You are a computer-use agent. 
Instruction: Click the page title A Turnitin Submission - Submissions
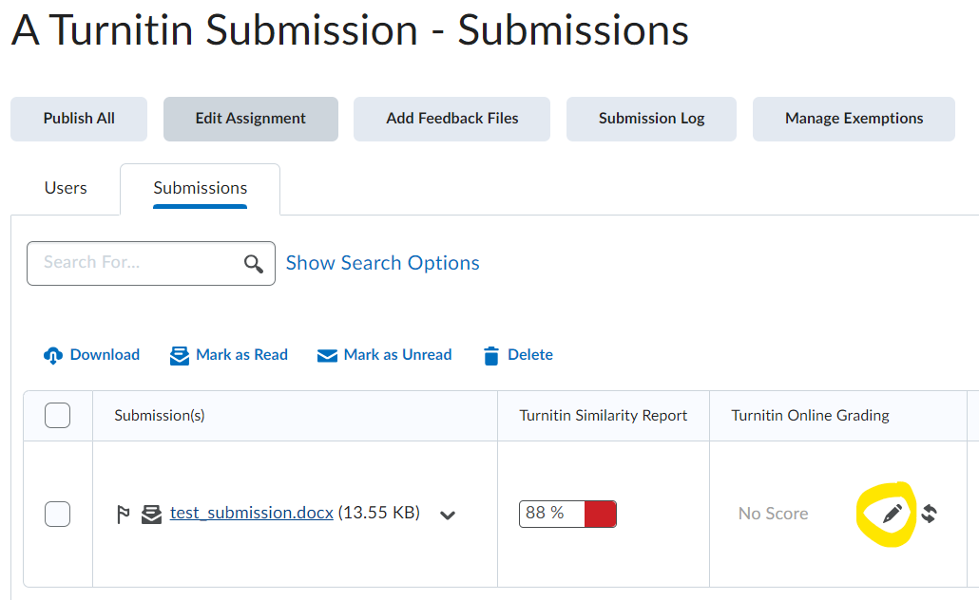pyautogui.click(x=351, y=30)
